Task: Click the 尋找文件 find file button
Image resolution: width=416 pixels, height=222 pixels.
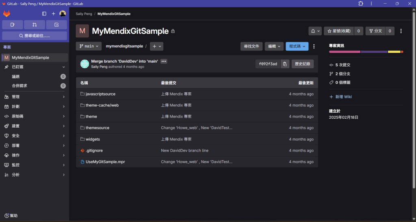Action: click(251, 46)
